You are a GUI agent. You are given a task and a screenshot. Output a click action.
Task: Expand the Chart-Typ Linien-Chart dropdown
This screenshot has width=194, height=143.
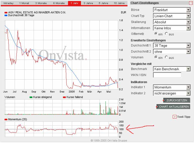coord(172,16)
